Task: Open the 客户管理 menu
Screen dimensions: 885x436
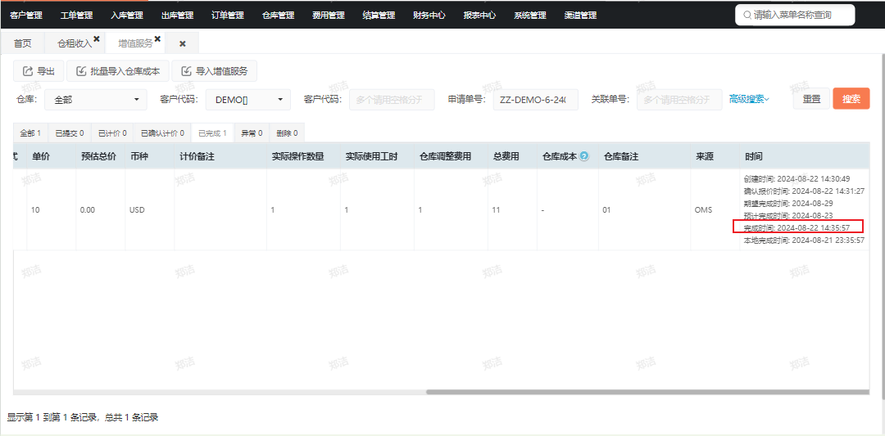Action: [x=26, y=16]
